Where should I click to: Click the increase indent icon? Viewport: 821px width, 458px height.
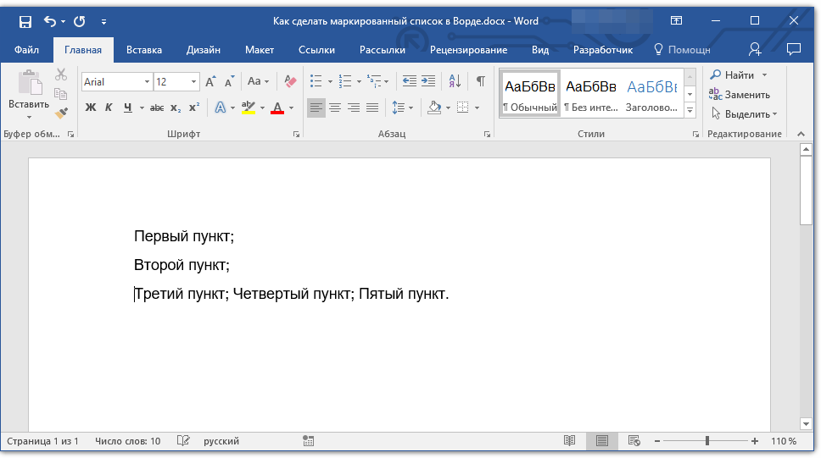[428, 81]
